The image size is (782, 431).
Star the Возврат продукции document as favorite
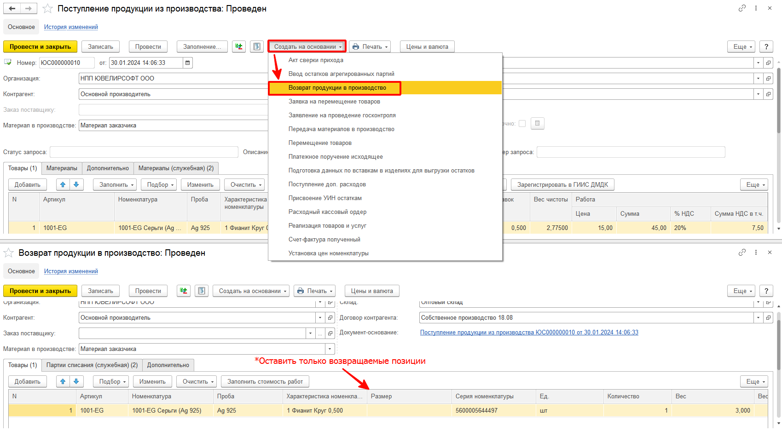click(x=8, y=253)
